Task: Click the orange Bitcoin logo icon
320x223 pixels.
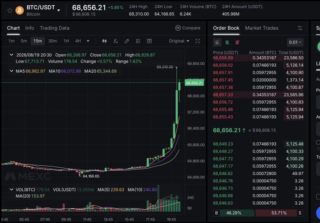Action: click(20, 10)
